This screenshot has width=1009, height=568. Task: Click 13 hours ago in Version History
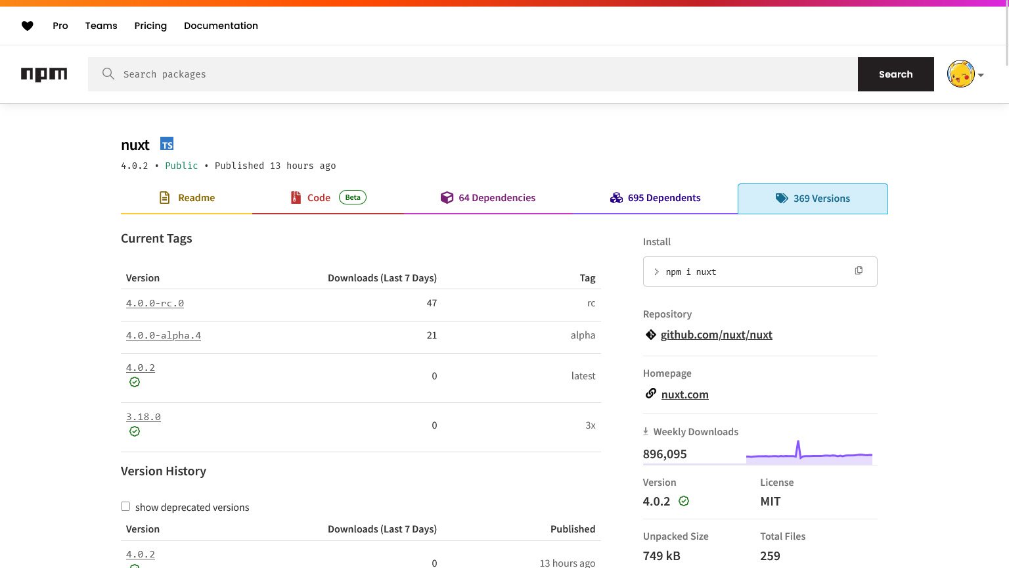pyautogui.click(x=568, y=563)
